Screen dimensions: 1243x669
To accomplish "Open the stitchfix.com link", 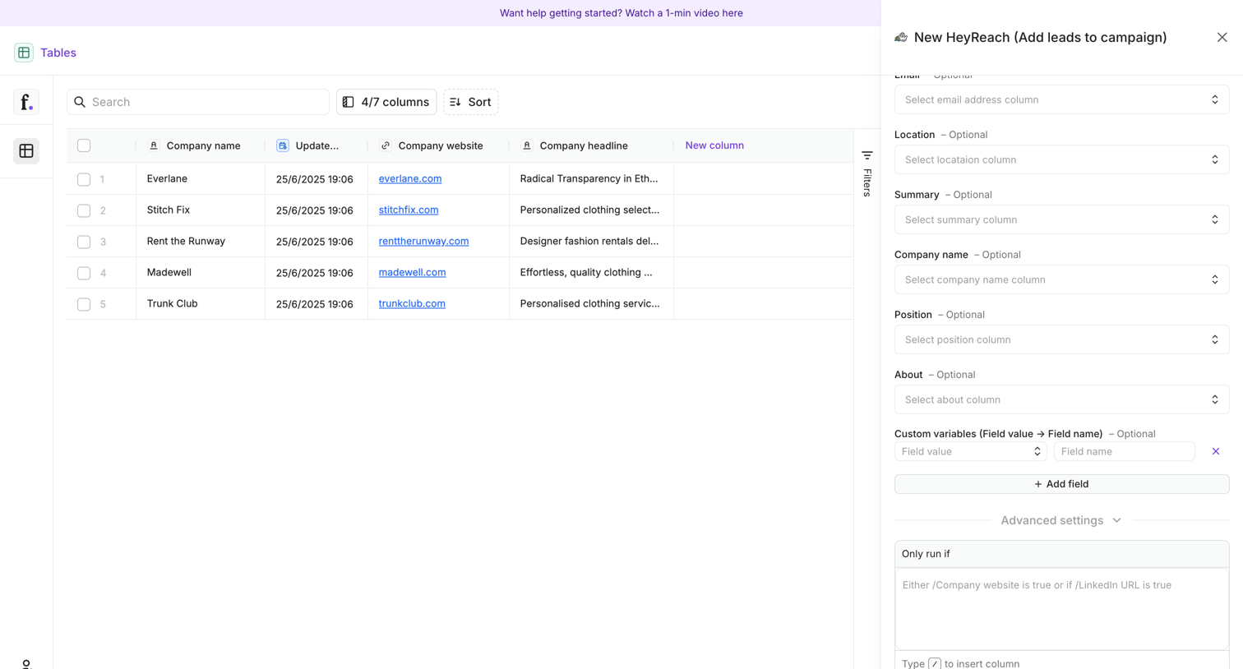I will click(x=409, y=210).
